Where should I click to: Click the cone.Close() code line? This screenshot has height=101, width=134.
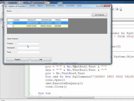click(x=56, y=87)
